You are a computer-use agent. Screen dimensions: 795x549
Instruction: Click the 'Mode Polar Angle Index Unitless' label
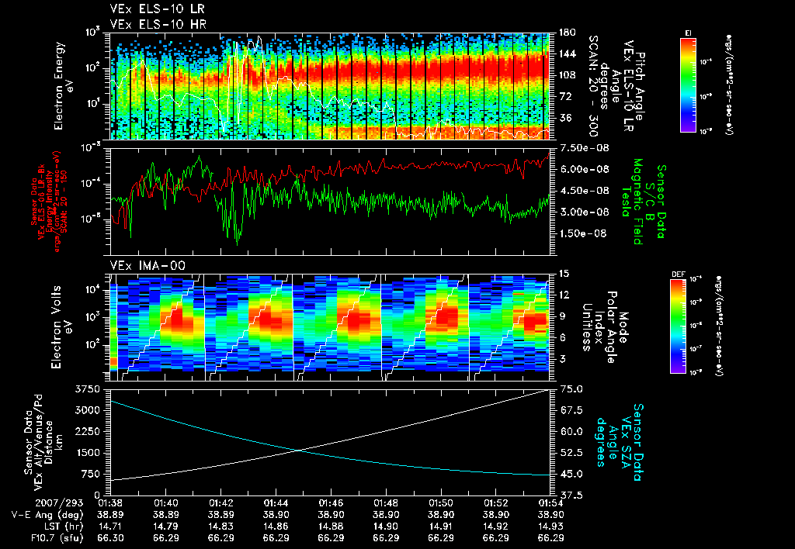coord(605,327)
